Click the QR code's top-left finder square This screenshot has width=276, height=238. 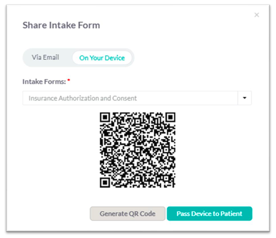105,117
